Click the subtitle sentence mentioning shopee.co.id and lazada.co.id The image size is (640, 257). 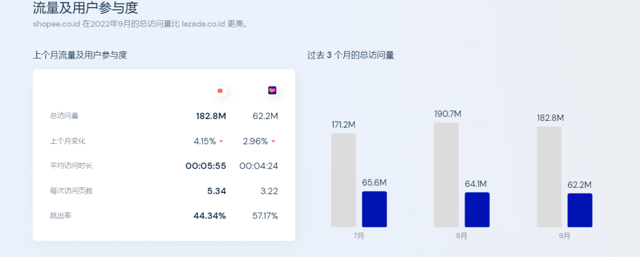[x=141, y=24]
